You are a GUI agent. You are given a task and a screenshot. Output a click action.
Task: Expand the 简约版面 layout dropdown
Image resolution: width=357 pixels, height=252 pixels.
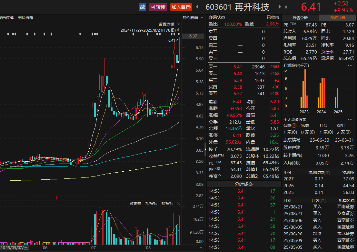[x=192, y=18]
